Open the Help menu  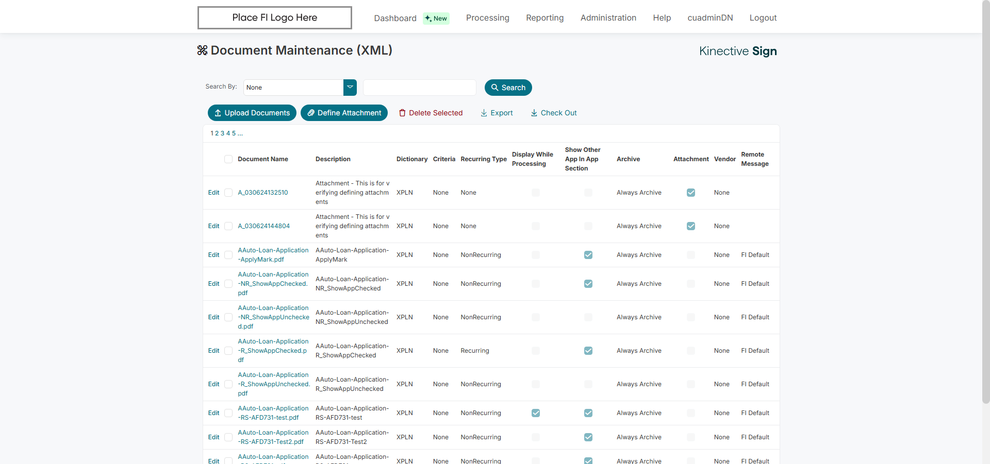(662, 18)
